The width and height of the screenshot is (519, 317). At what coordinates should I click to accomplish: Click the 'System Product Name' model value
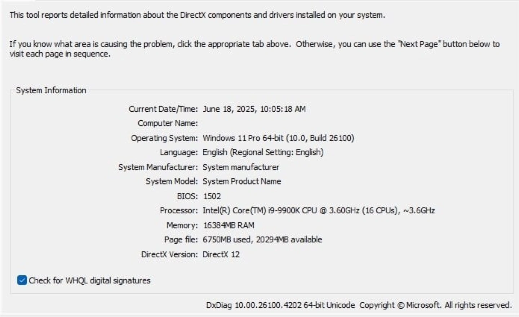click(x=242, y=182)
